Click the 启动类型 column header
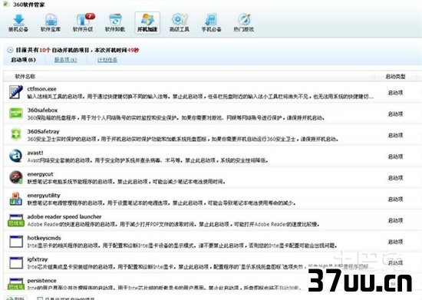The width and height of the screenshot is (422, 300). [x=395, y=77]
